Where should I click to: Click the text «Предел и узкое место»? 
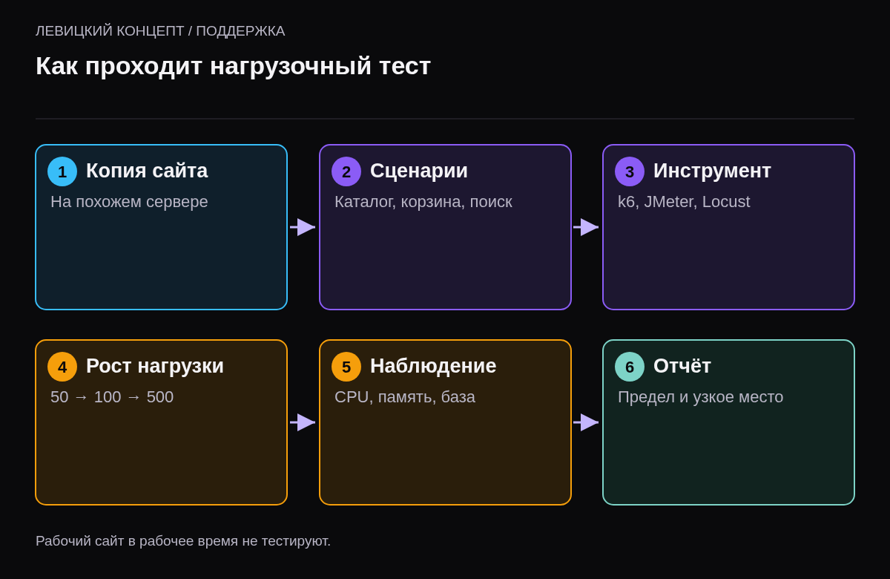pos(700,397)
